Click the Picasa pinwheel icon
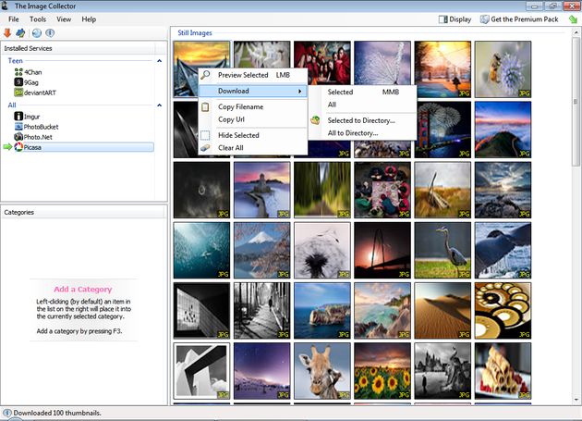 pos(18,147)
